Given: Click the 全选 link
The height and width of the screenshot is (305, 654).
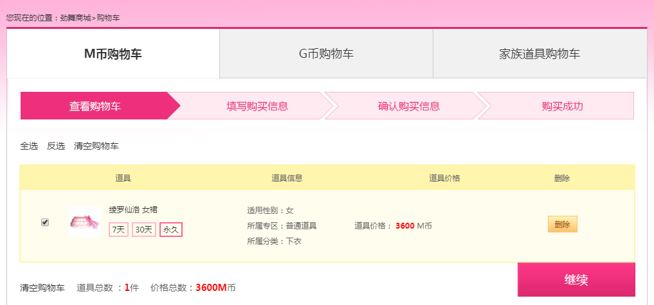Looking at the screenshot, I should 29,146.
